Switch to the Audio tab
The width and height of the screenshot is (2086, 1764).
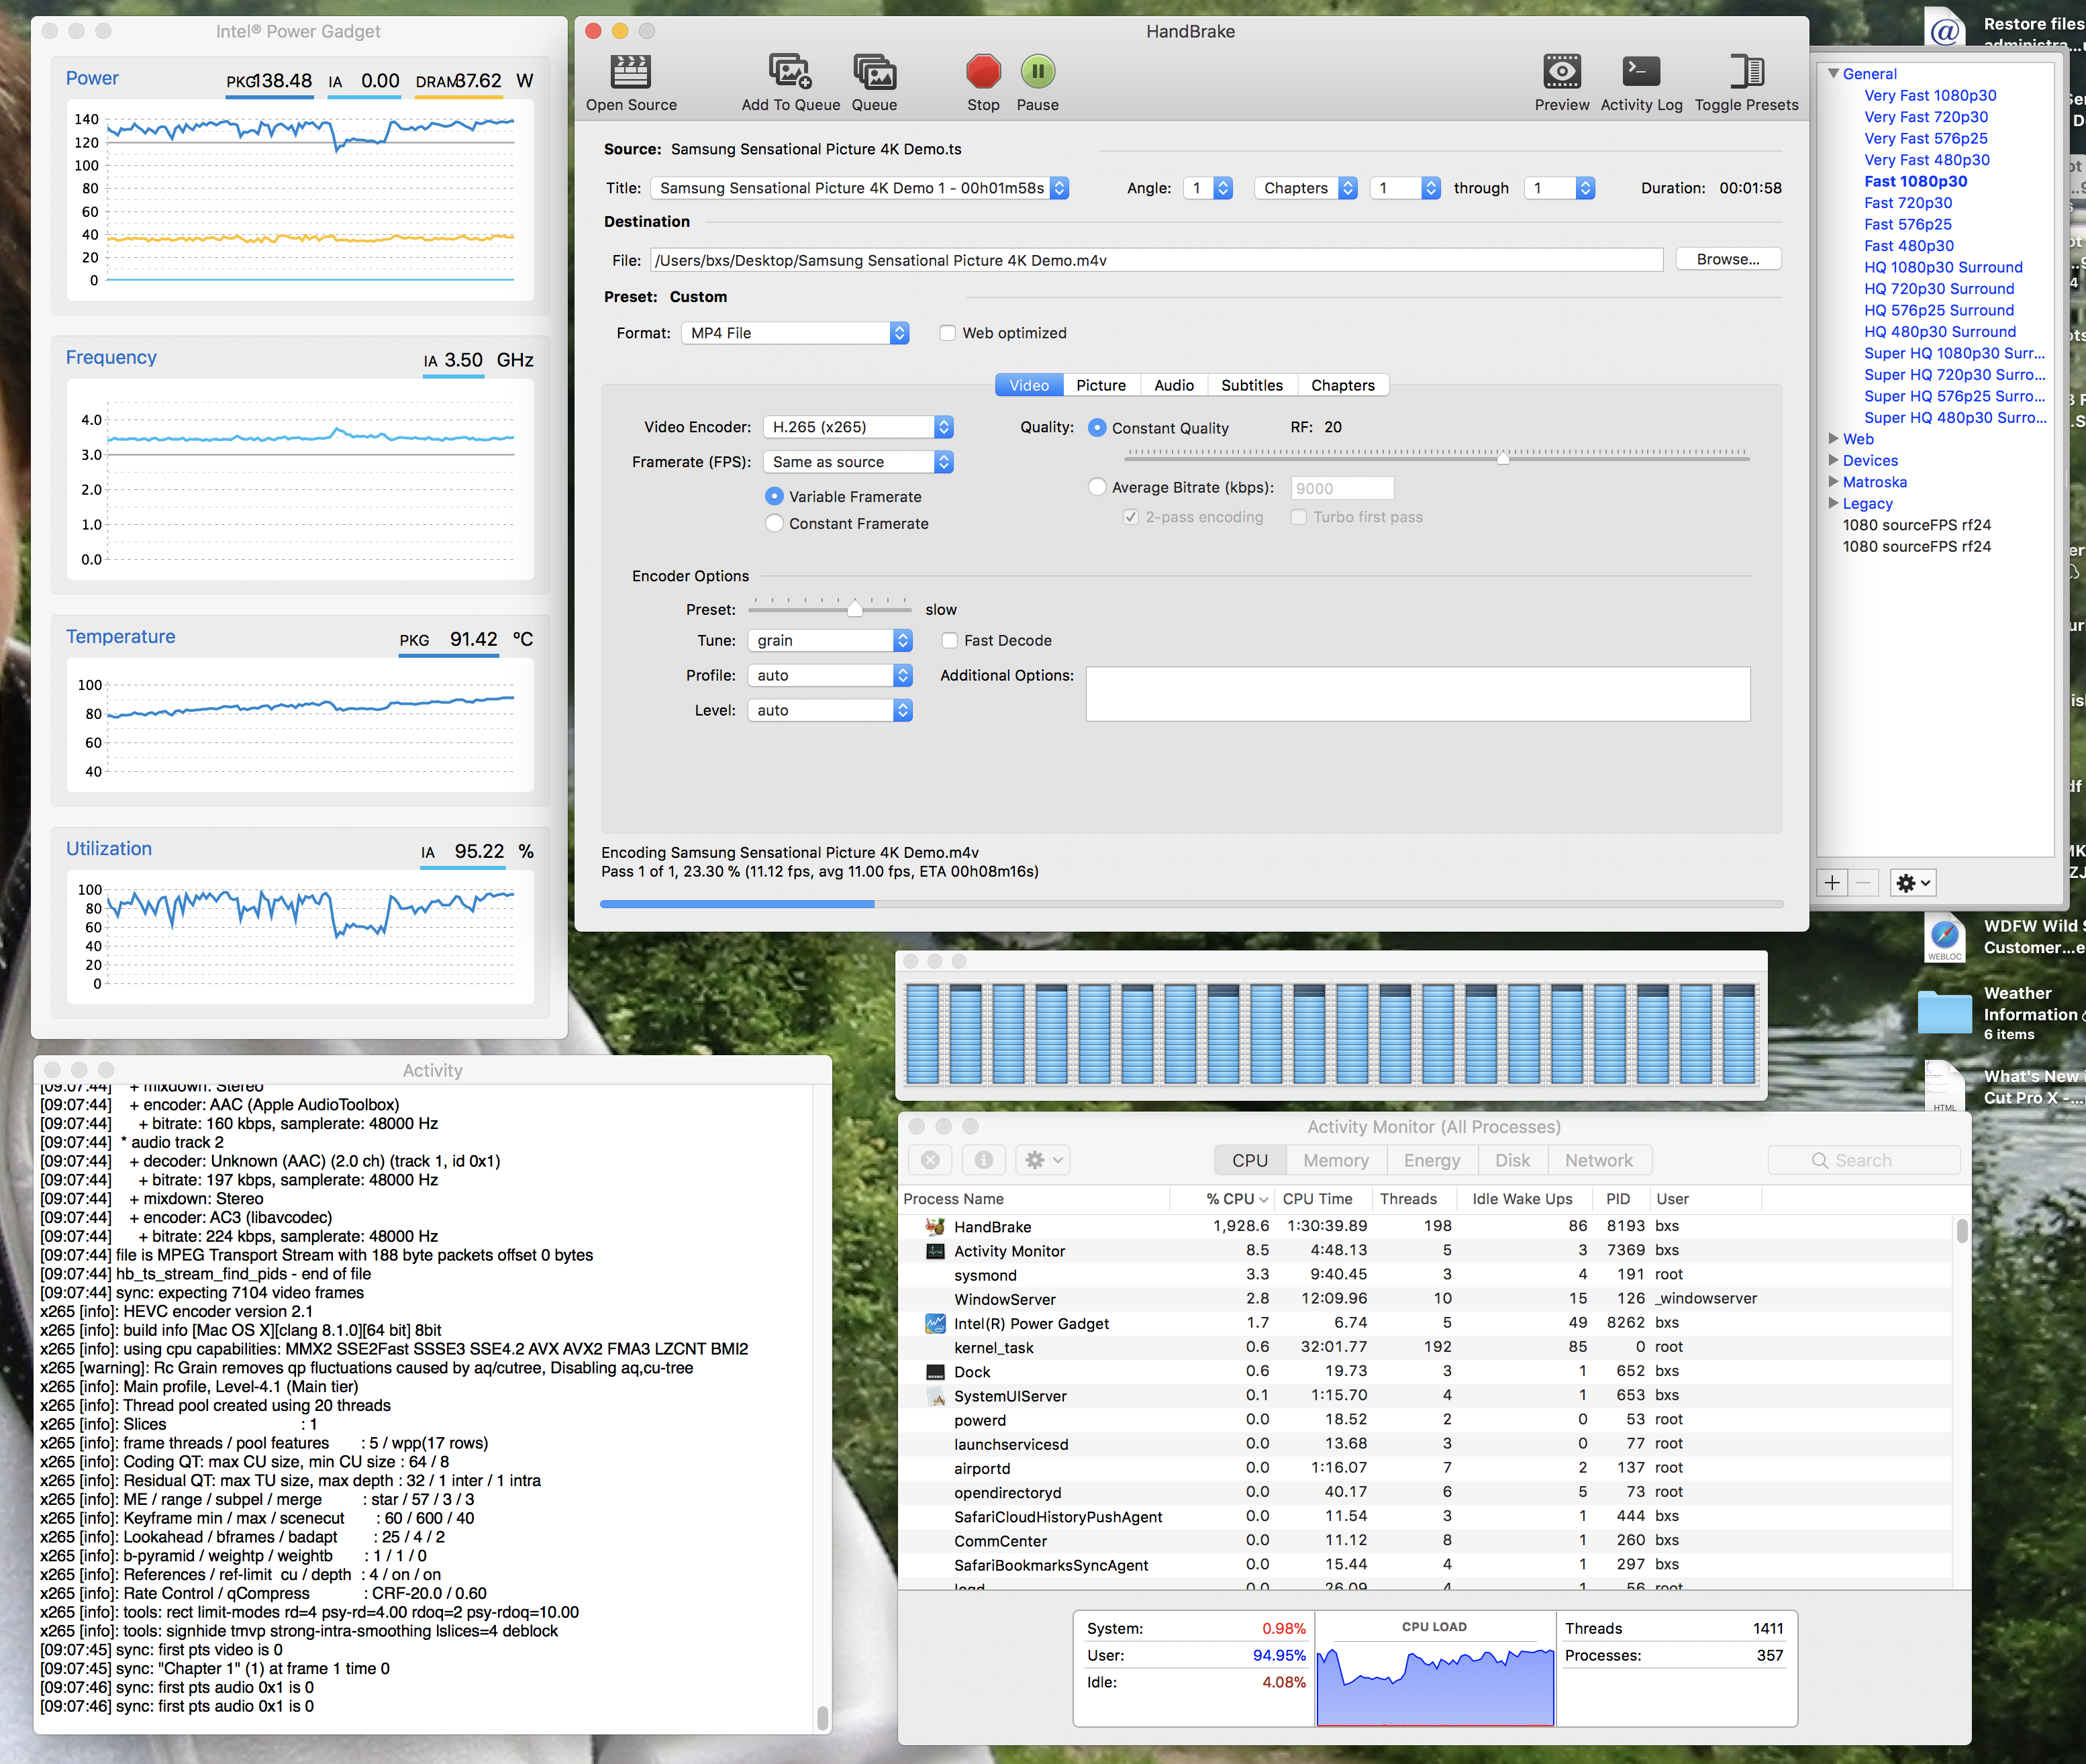[x=1173, y=385]
